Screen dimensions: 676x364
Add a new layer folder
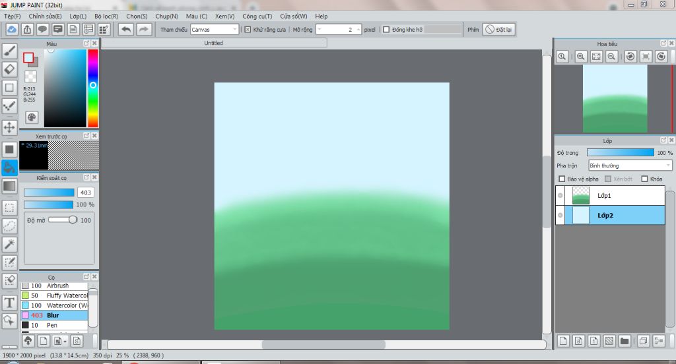click(x=625, y=341)
